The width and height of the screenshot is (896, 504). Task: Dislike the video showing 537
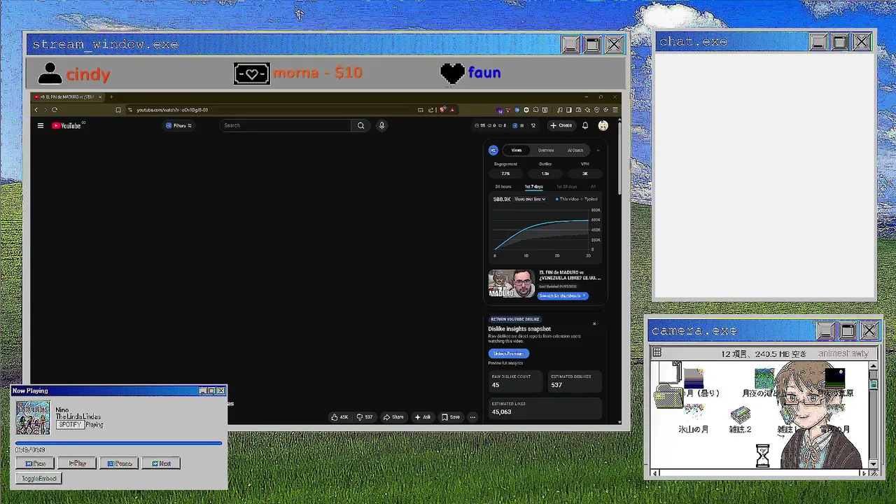[x=365, y=416]
